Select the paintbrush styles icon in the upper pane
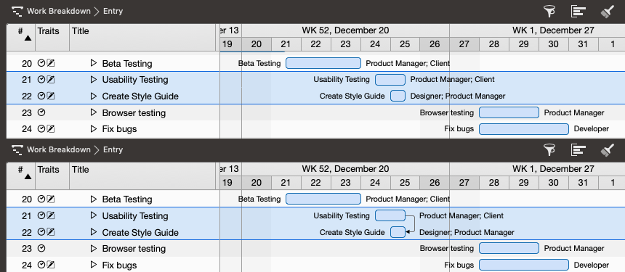Image resolution: width=625 pixels, height=272 pixels. pyautogui.click(x=607, y=11)
